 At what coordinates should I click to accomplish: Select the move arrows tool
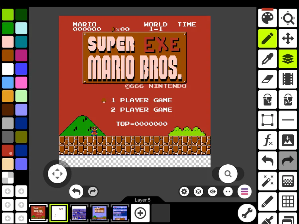pos(288,38)
